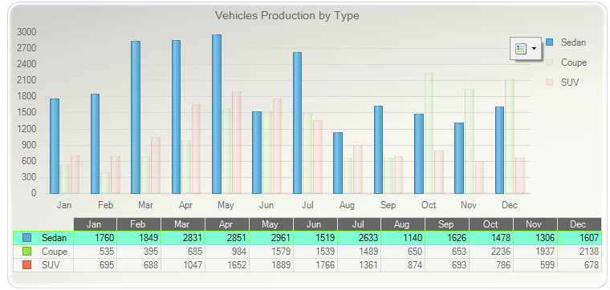This screenshot has width=610, height=290.
Task: Select Coupe cell value 395
Action: 139,252
